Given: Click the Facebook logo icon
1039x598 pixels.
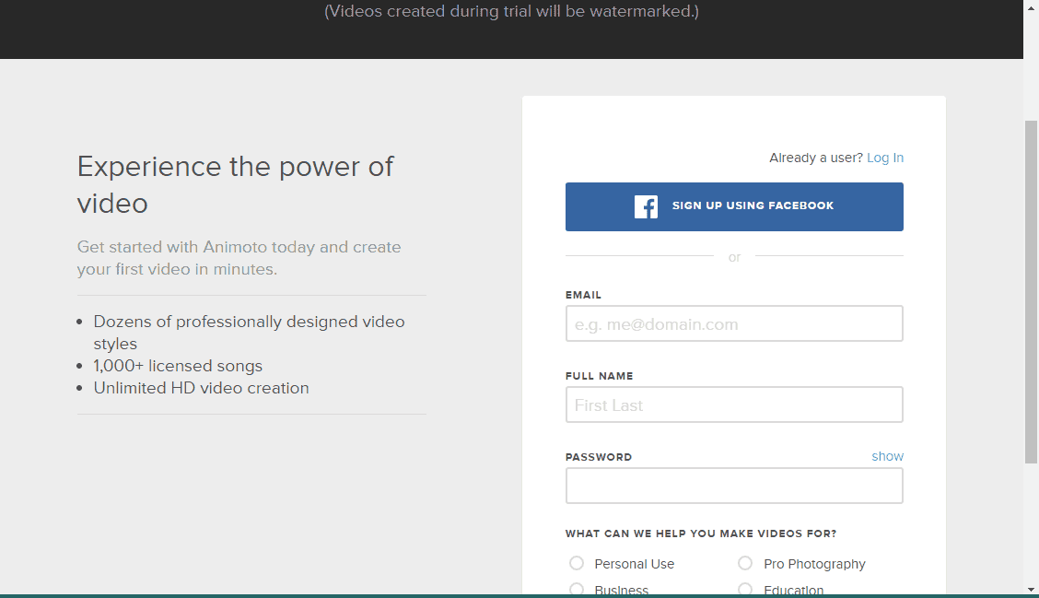Looking at the screenshot, I should pyautogui.click(x=646, y=206).
